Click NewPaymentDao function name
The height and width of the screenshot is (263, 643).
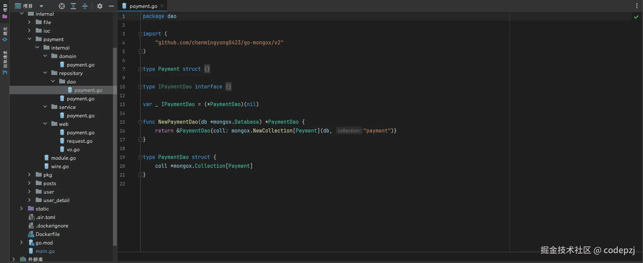point(178,122)
